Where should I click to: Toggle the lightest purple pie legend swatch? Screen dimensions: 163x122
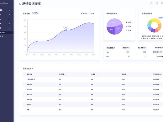(x=127, y=31)
